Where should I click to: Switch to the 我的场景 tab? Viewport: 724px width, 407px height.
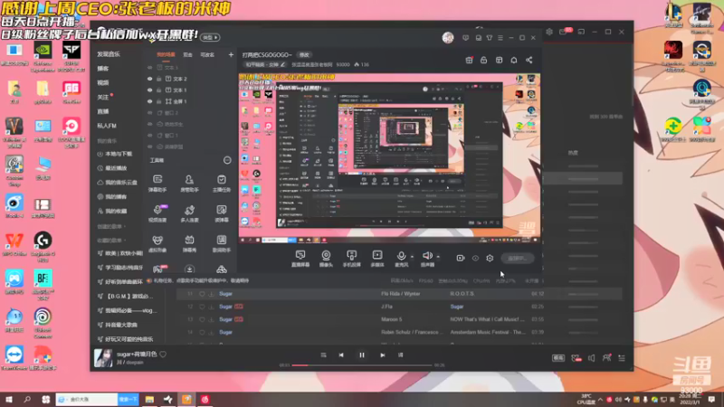coord(166,55)
